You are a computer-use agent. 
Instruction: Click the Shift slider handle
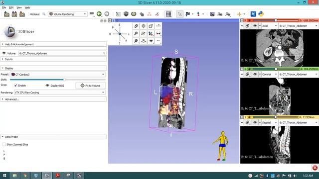pyautogui.click(x=64, y=80)
